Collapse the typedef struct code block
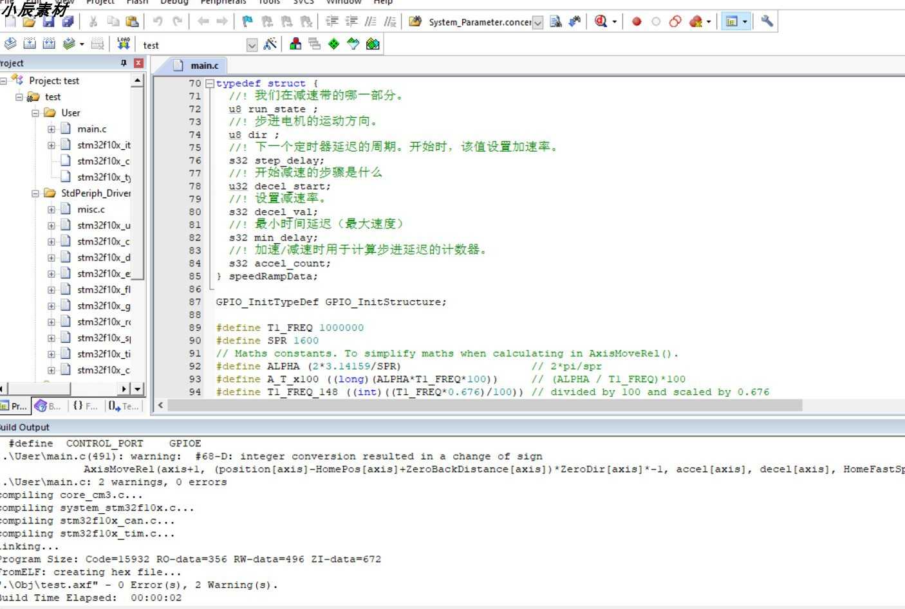Image resolution: width=905 pixels, height=609 pixels. click(x=210, y=84)
